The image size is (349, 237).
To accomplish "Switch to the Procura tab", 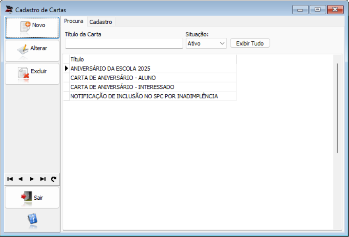I will click(74, 21).
